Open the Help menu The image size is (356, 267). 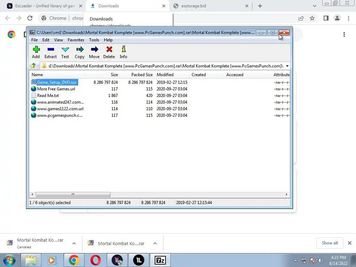tap(108, 40)
